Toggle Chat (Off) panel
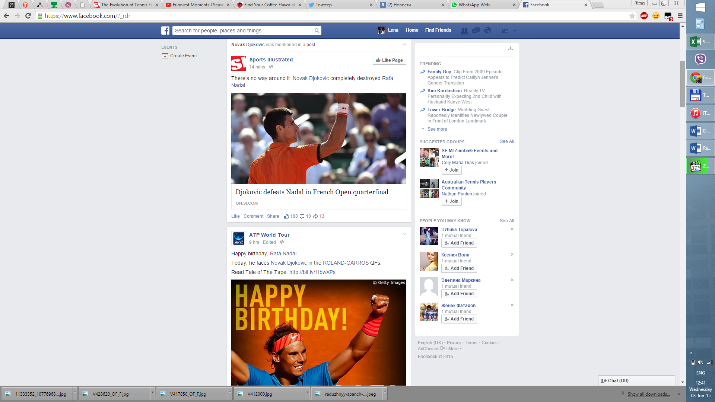Viewport: 715px width, 402px height. (x=636, y=380)
